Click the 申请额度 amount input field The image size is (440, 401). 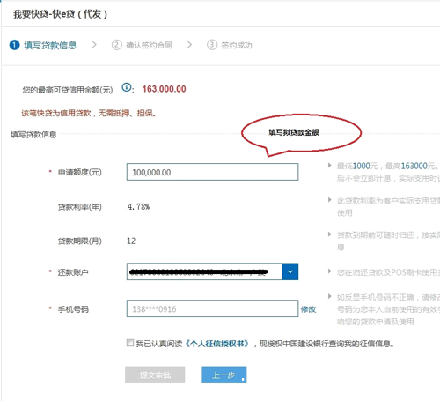pyautogui.click(x=212, y=172)
